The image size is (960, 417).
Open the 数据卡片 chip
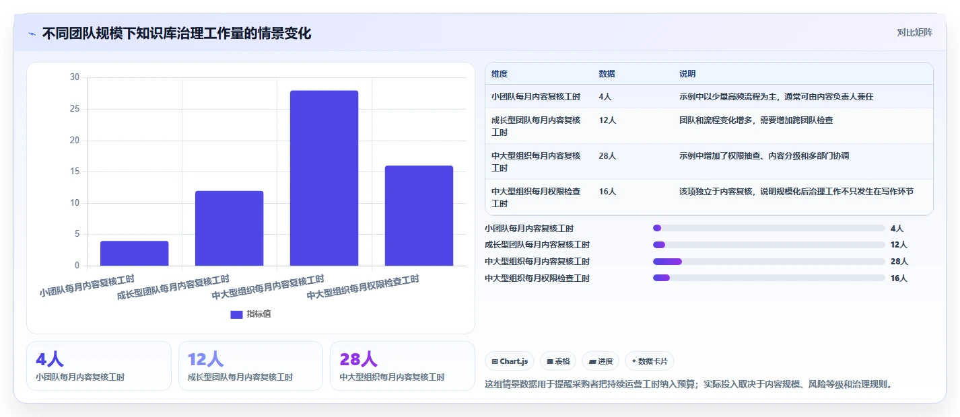tap(650, 361)
